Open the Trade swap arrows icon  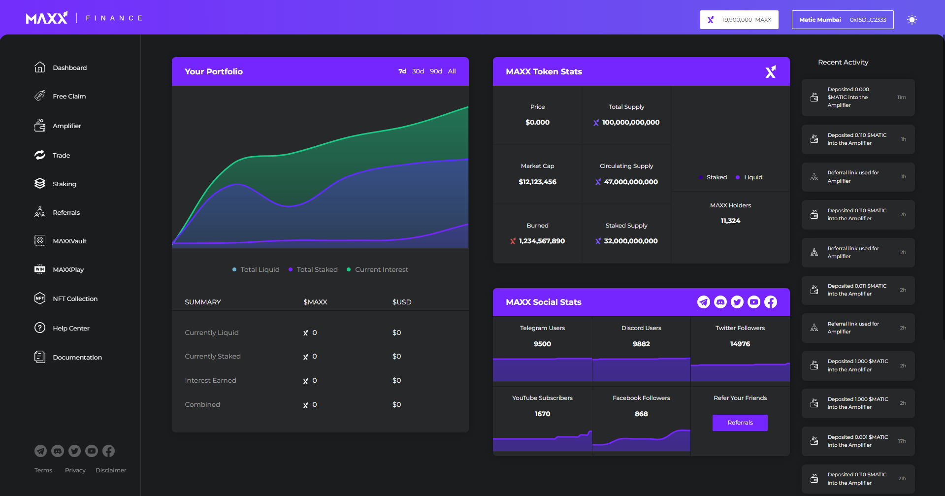40,155
